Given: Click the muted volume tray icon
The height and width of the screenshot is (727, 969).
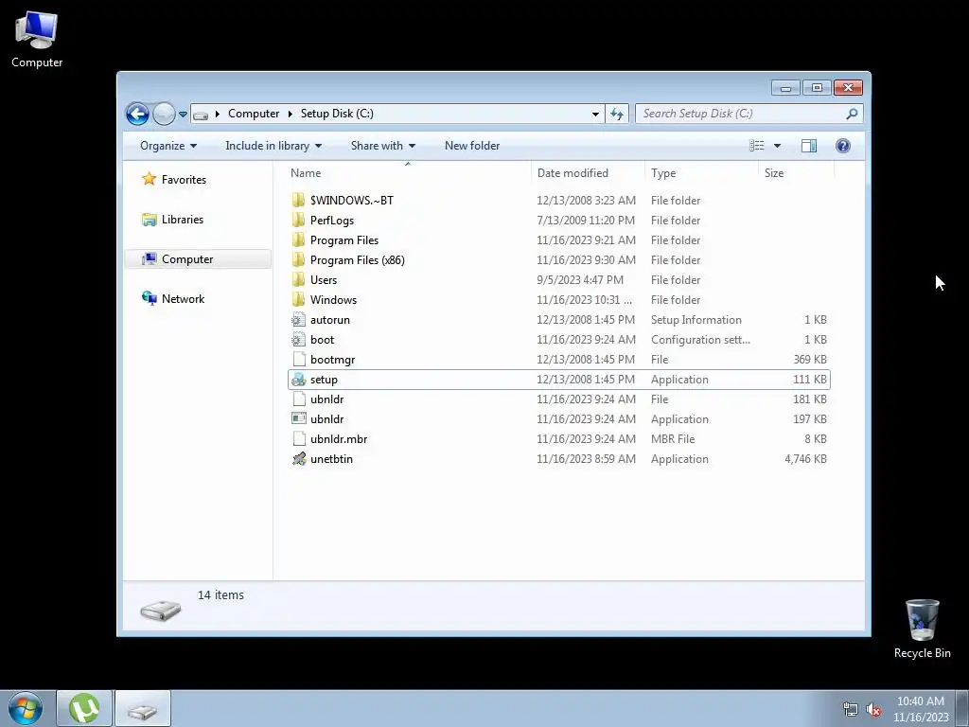Looking at the screenshot, I should pyautogui.click(x=873, y=710).
